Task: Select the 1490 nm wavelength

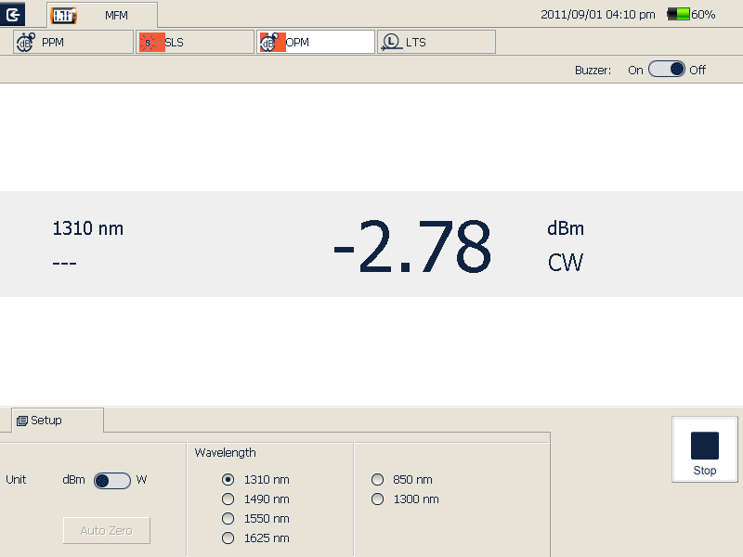Action: click(x=228, y=499)
